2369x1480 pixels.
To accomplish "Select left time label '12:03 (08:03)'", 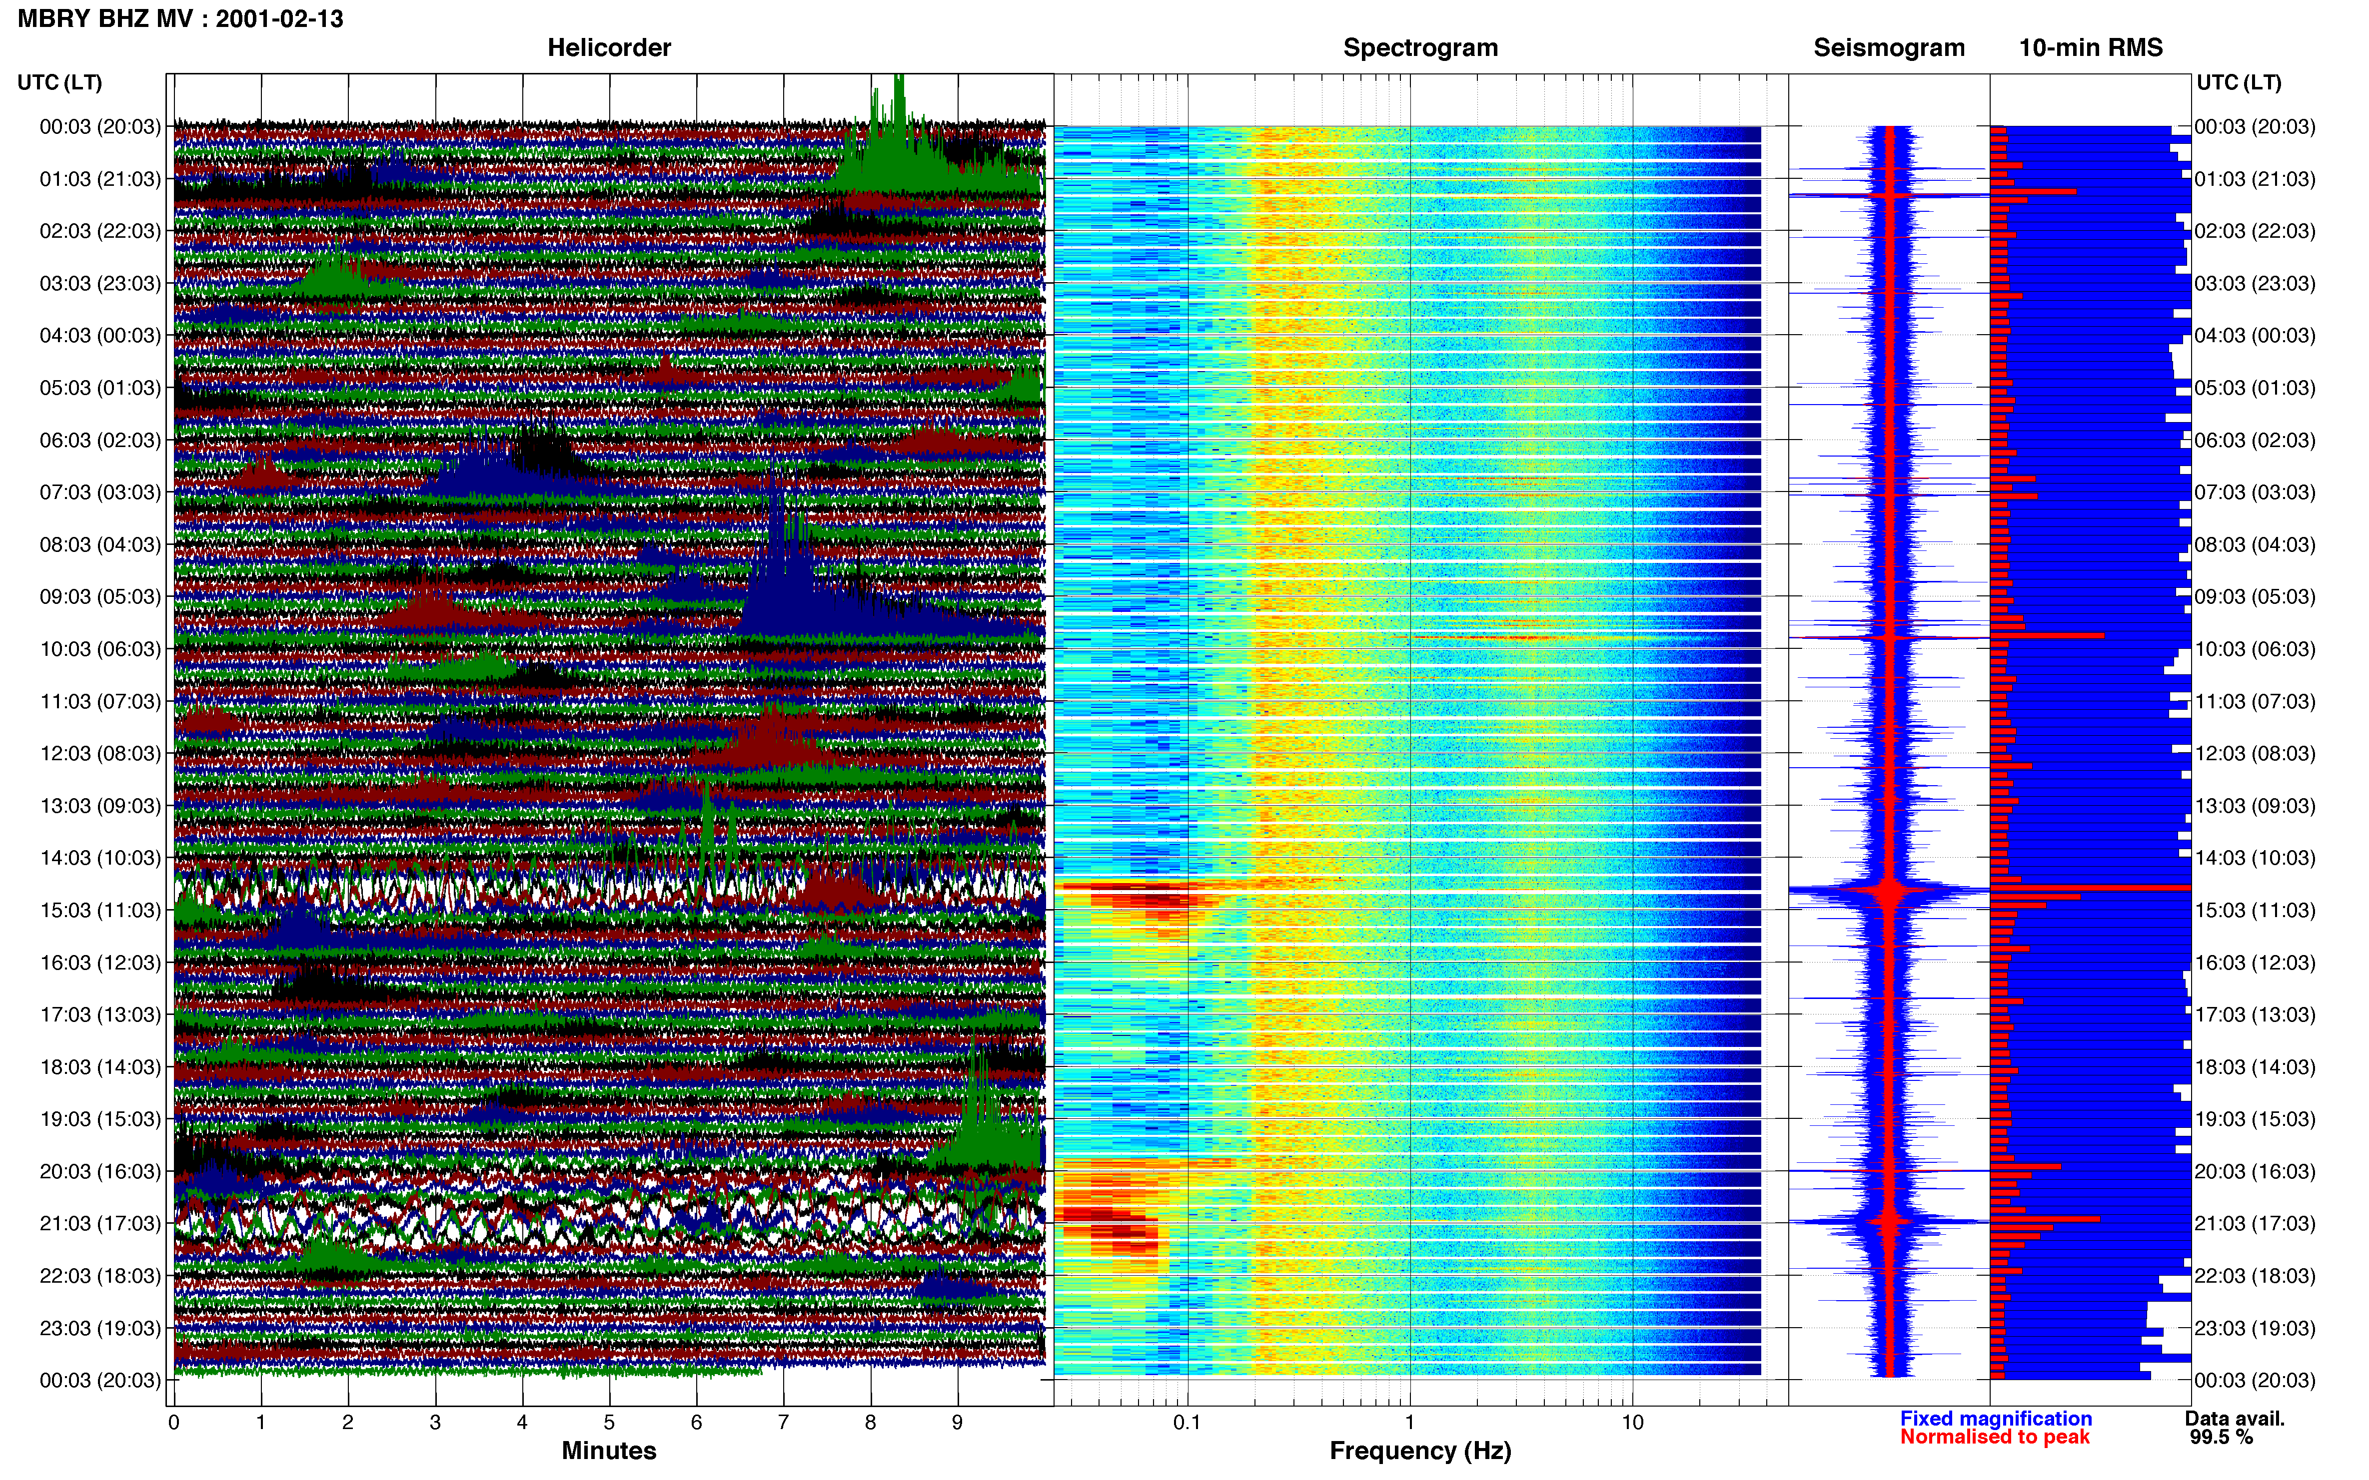I will point(100,753).
